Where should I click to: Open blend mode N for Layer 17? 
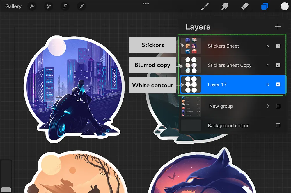click(268, 84)
